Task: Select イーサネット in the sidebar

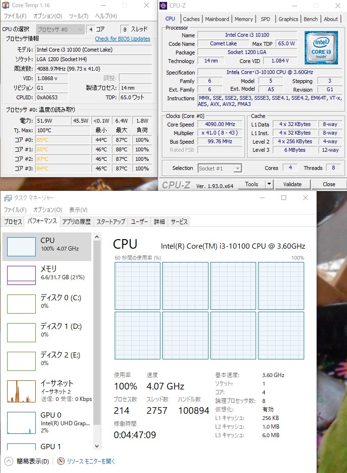Action: (47, 391)
